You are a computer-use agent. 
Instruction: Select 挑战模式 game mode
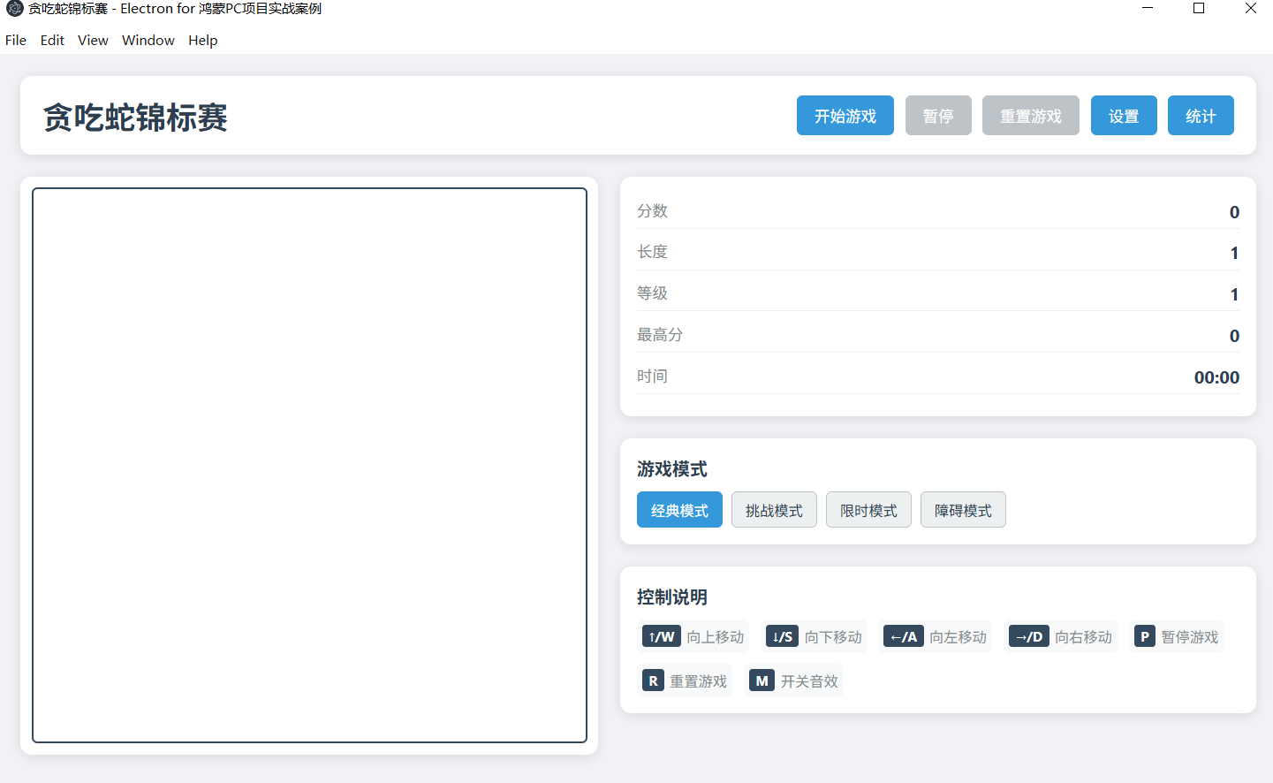[774, 510]
